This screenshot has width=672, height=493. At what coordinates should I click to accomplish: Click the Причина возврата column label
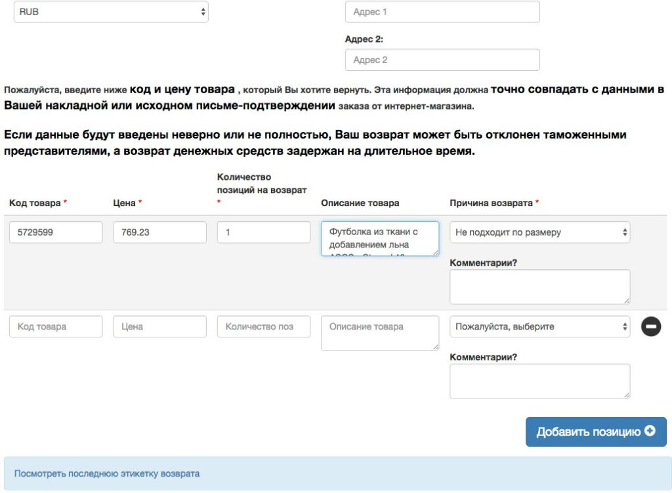[x=491, y=204]
